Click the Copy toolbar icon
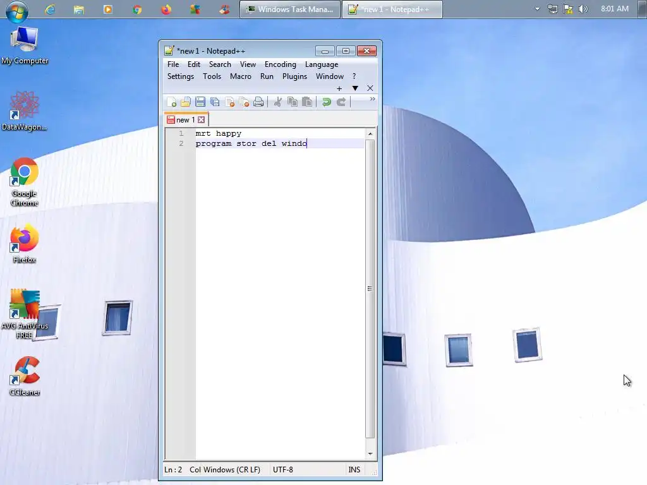The width and height of the screenshot is (647, 485). tap(292, 102)
